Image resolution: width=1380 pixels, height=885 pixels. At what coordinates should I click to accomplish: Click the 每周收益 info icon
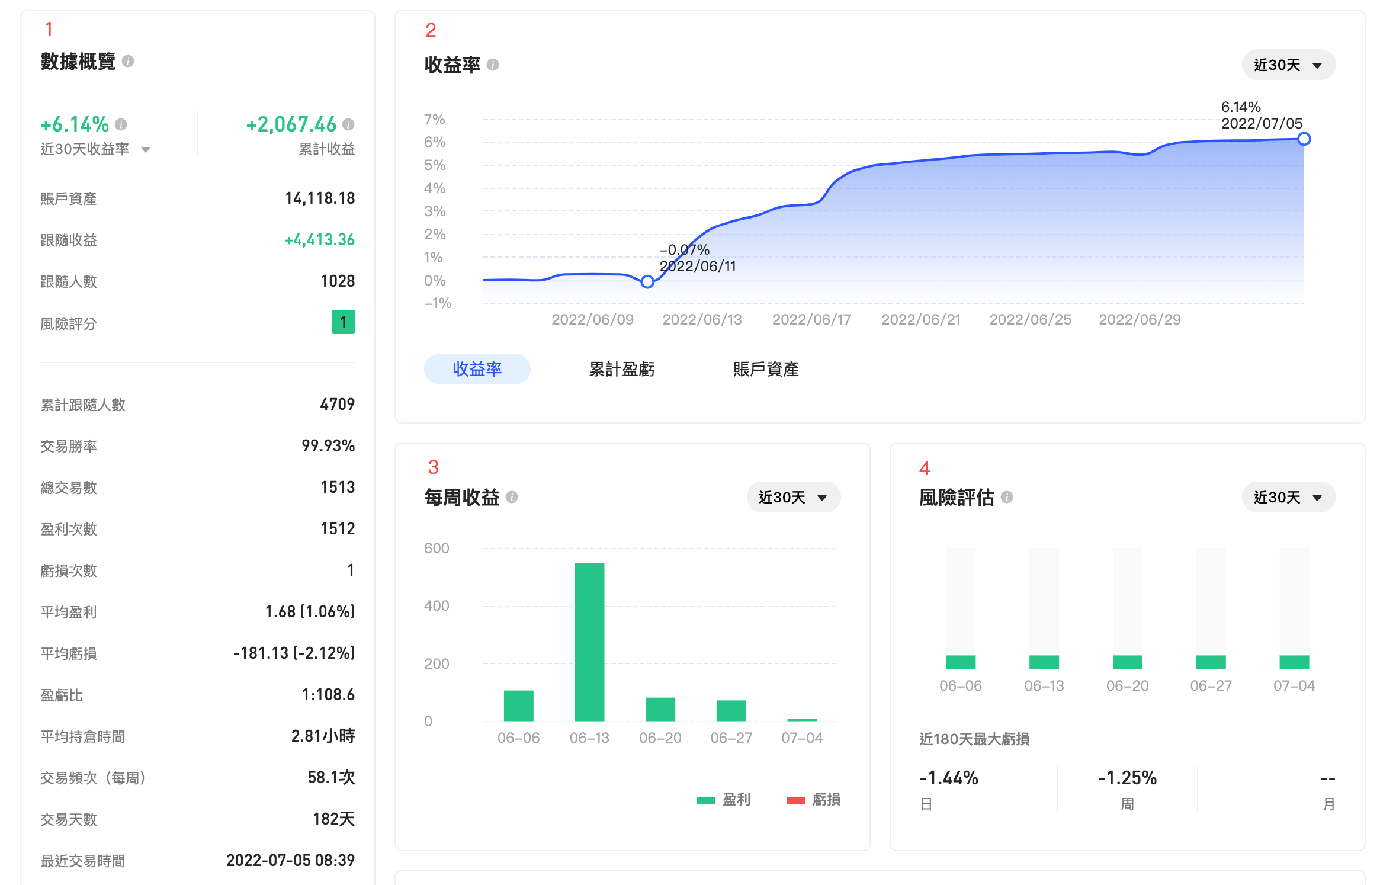(x=513, y=496)
